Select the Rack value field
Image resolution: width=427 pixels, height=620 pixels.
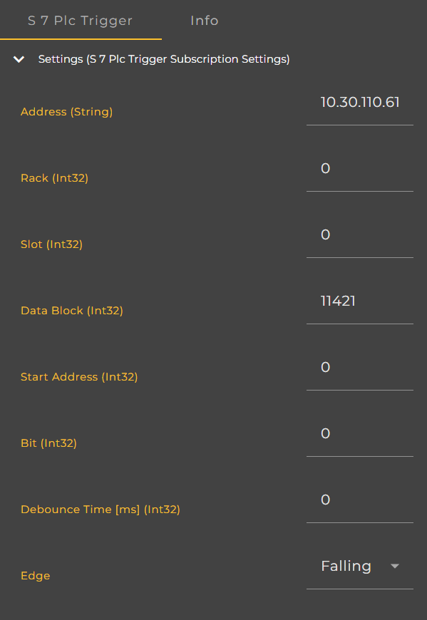(x=360, y=168)
